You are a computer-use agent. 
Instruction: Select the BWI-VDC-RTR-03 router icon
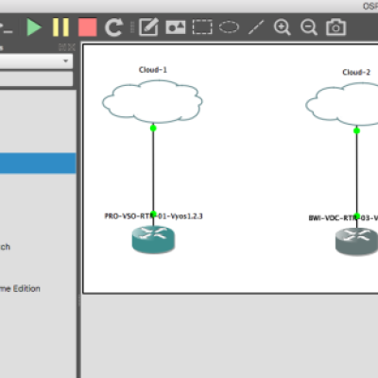point(356,241)
